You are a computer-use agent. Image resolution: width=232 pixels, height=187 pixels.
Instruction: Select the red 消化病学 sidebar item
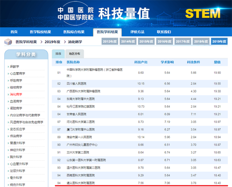(x=16, y=94)
